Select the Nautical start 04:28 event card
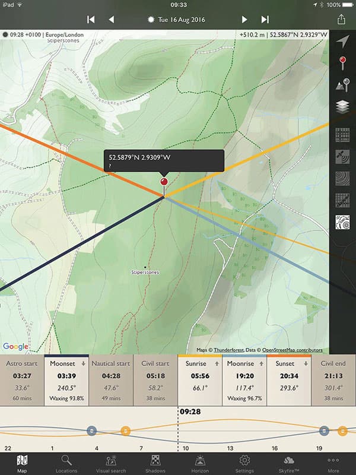This screenshot has width=356, height=475. (111, 380)
